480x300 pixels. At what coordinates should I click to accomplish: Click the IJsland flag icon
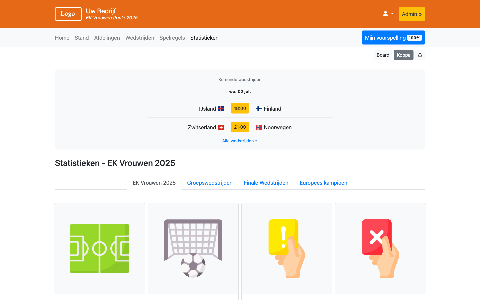(221, 108)
